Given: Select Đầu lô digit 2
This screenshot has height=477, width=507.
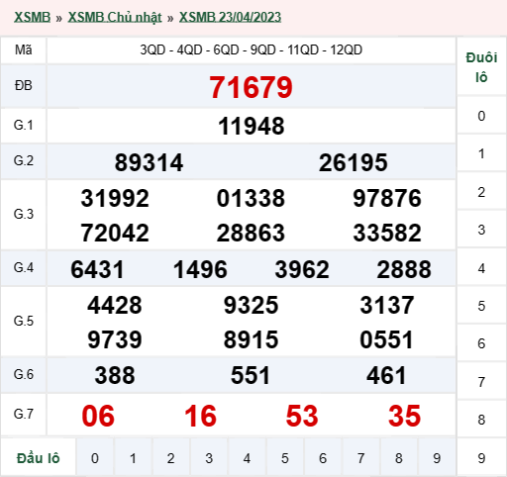Looking at the screenshot, I should (x=171, y=458).
